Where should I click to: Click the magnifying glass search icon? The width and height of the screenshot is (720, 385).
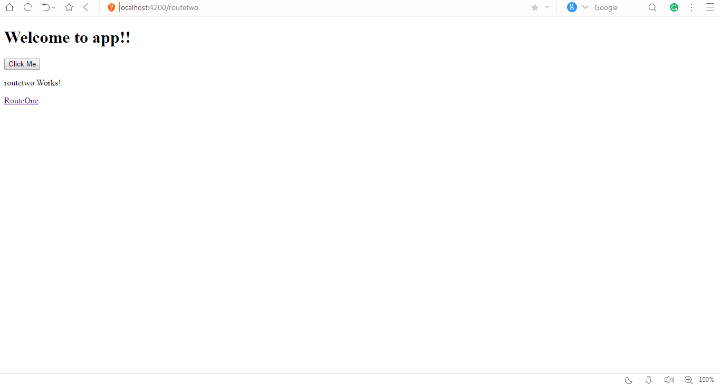pyautogui.click(x=652, y=7)
